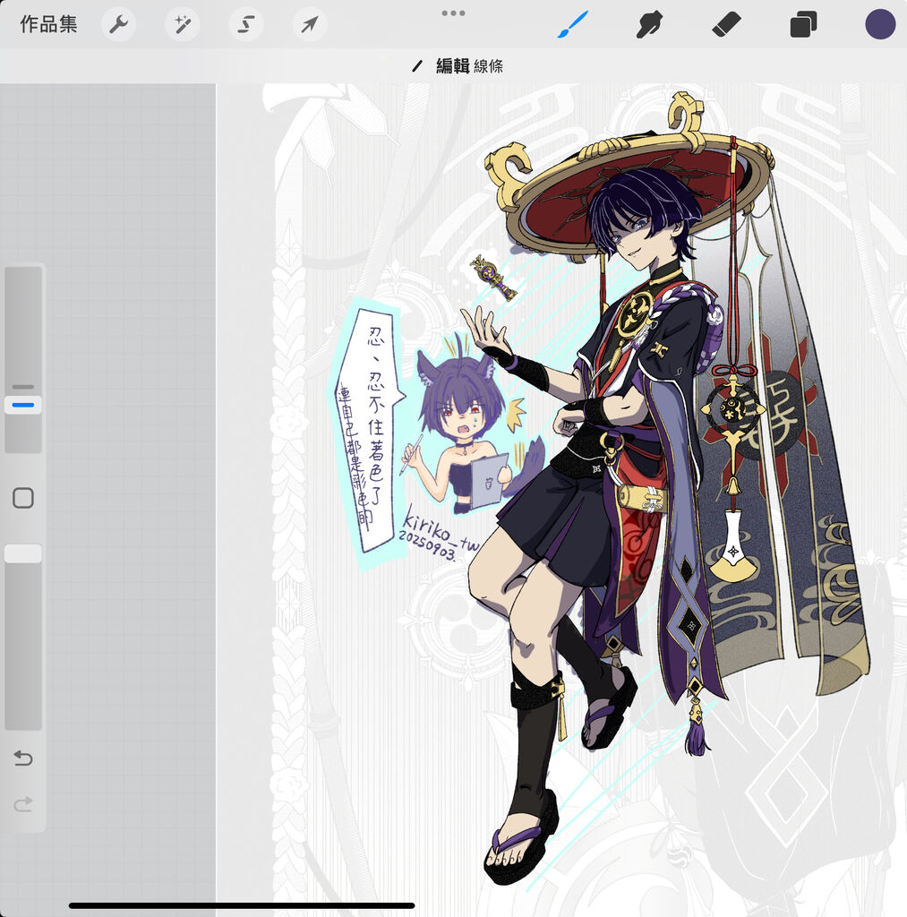Open the Adjustments magic wand menu
This screenshot has width=907, height=917.
(x=182, y=24)
